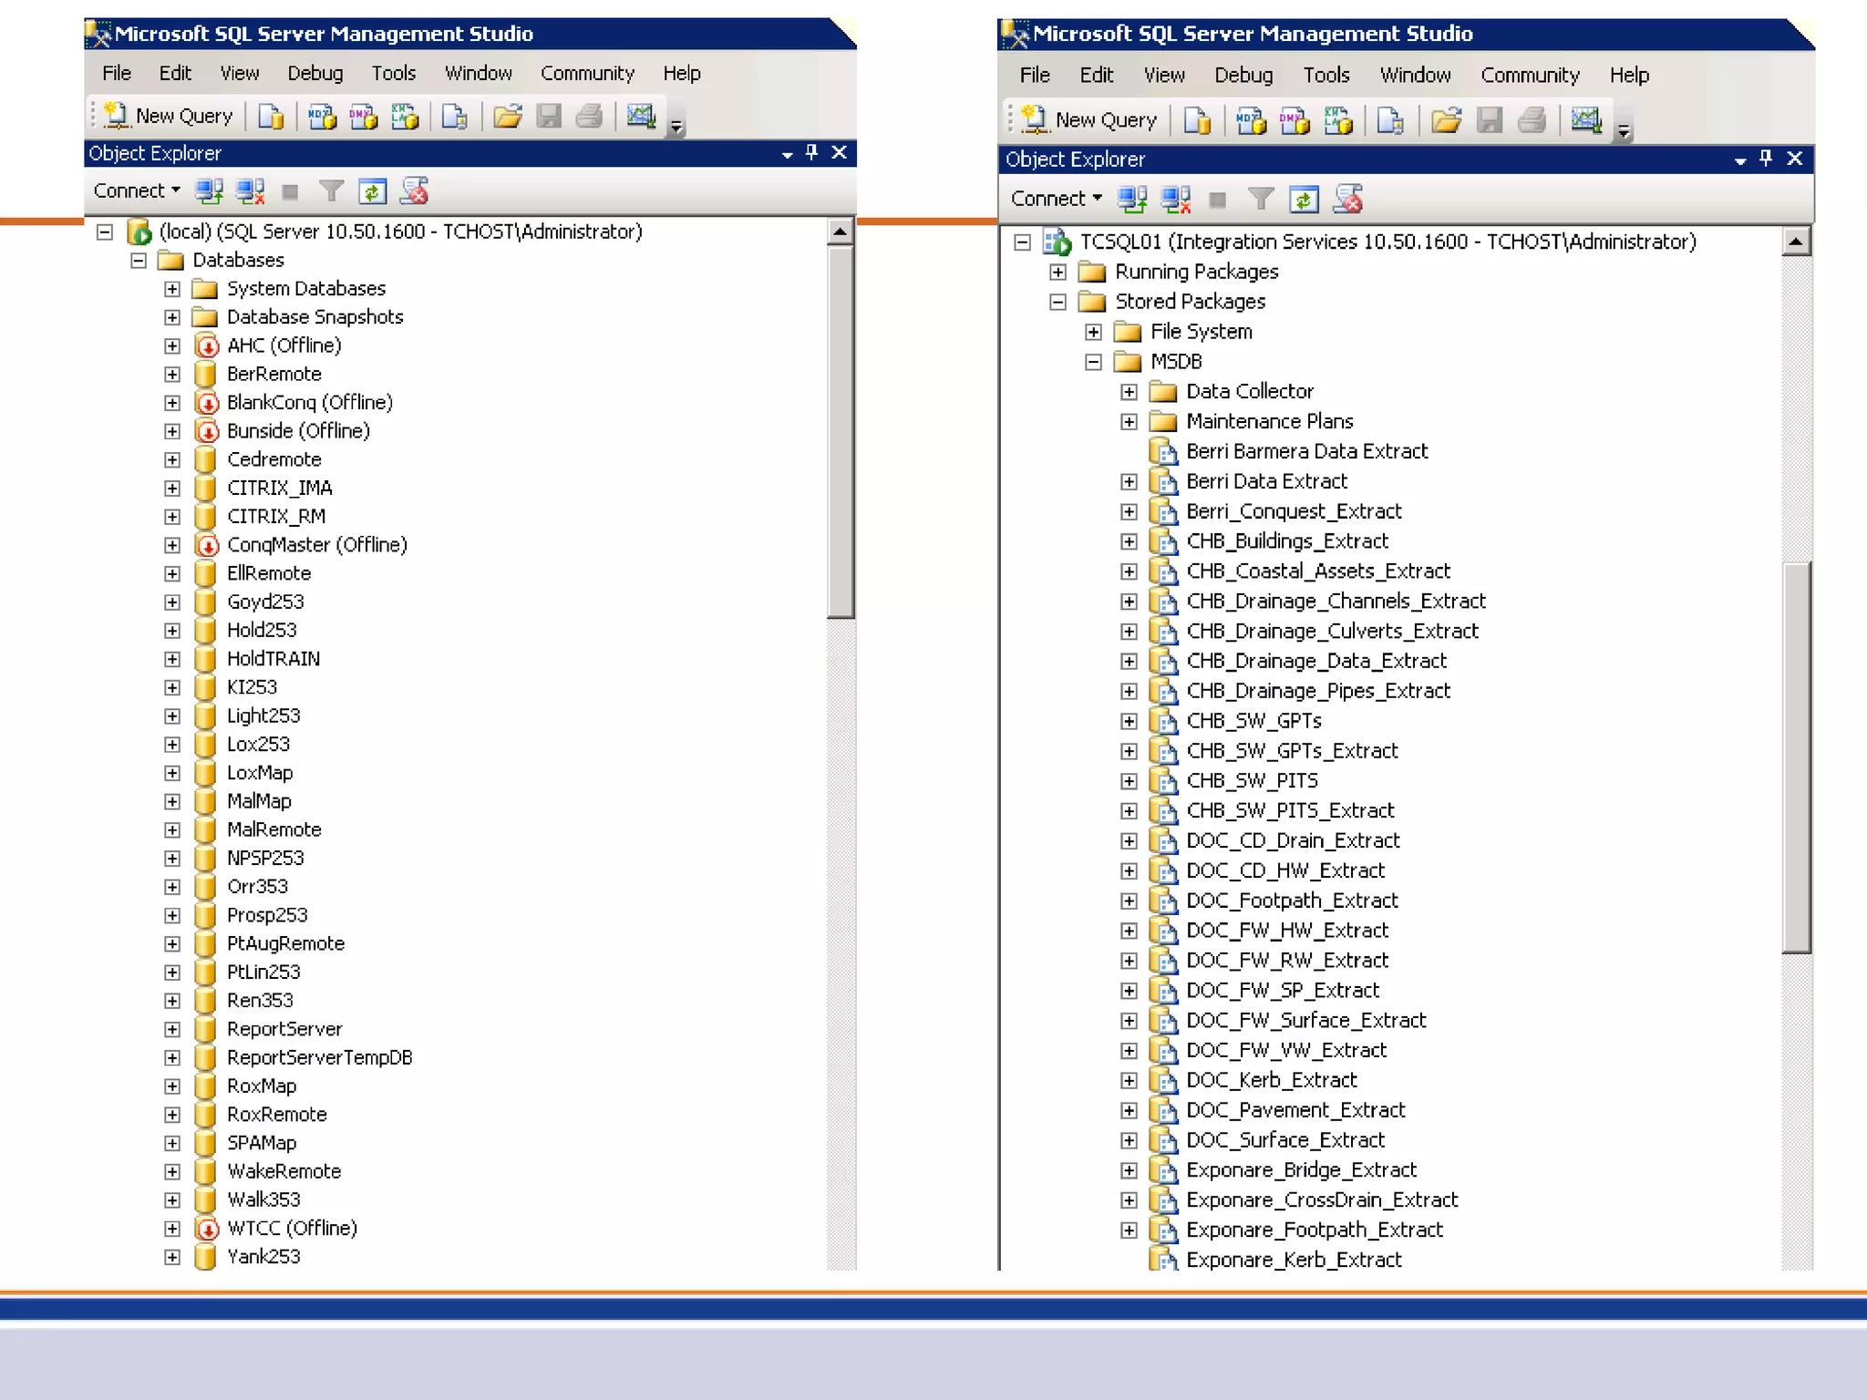Click Filter icon in right Object Explorer
Image resolution: width=1867 pixels, height=1400 pixels.
1260,199
